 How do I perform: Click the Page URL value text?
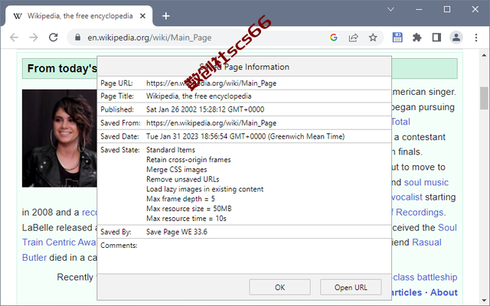(211, 83)
